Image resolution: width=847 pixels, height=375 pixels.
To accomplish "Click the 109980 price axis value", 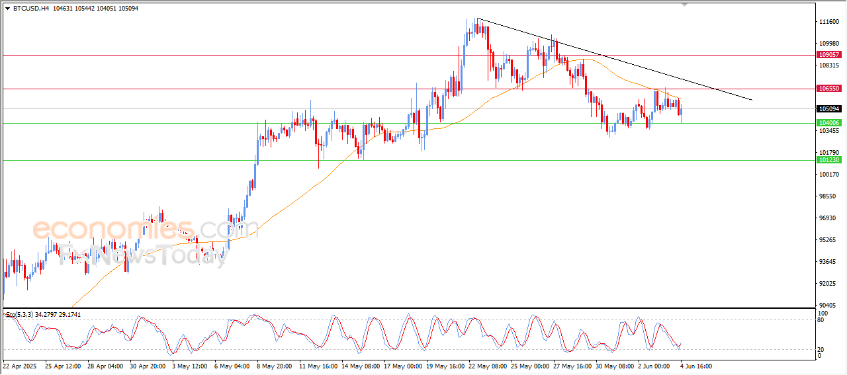I will (829, 44).
